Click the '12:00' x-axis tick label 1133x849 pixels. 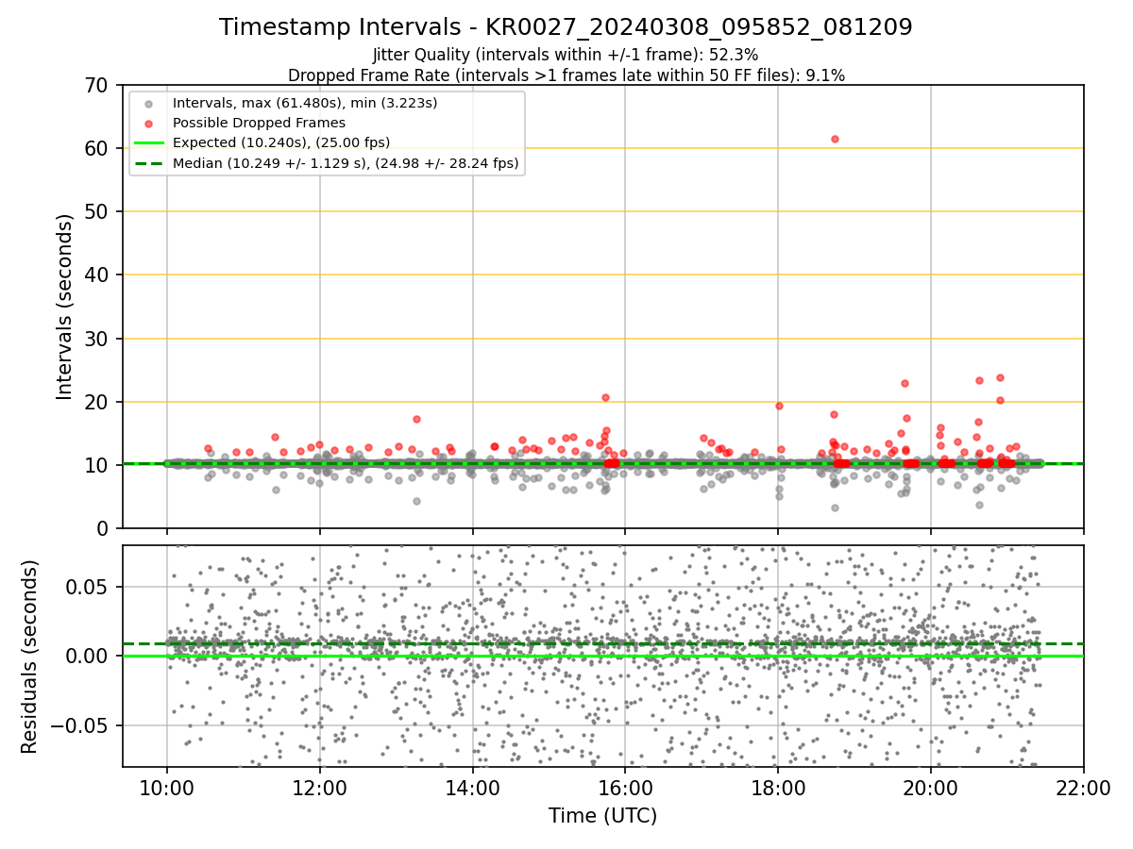tap(320, 791)
